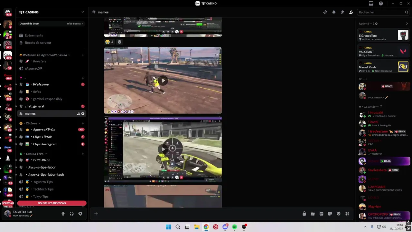Open the GIF picker

[321, 214]
